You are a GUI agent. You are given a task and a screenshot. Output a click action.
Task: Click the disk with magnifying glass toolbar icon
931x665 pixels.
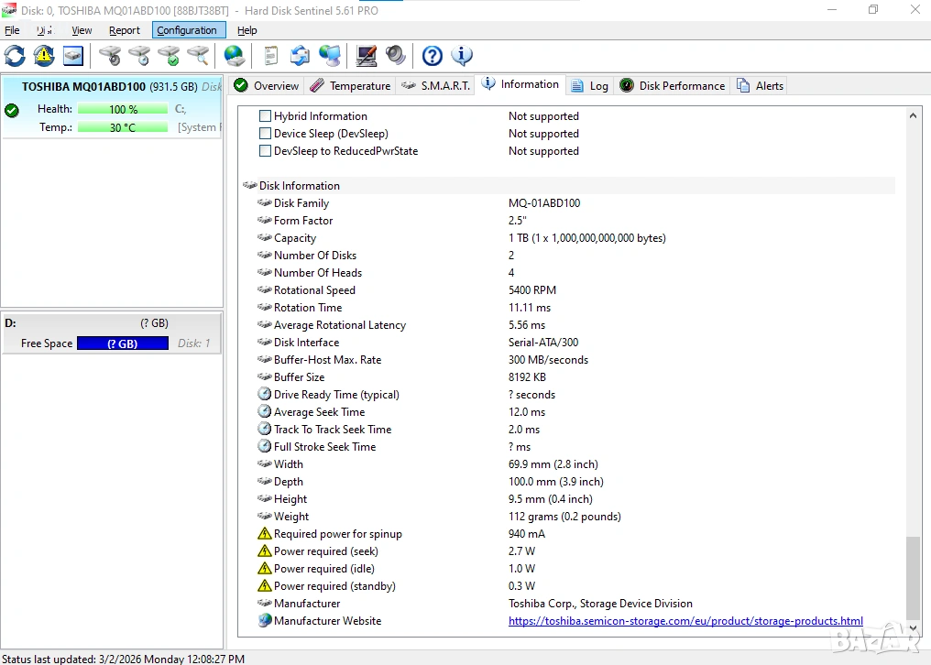(198, 56)
